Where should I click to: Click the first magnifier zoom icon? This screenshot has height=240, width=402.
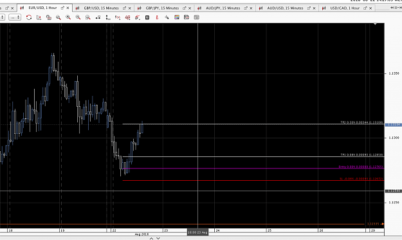59,17
